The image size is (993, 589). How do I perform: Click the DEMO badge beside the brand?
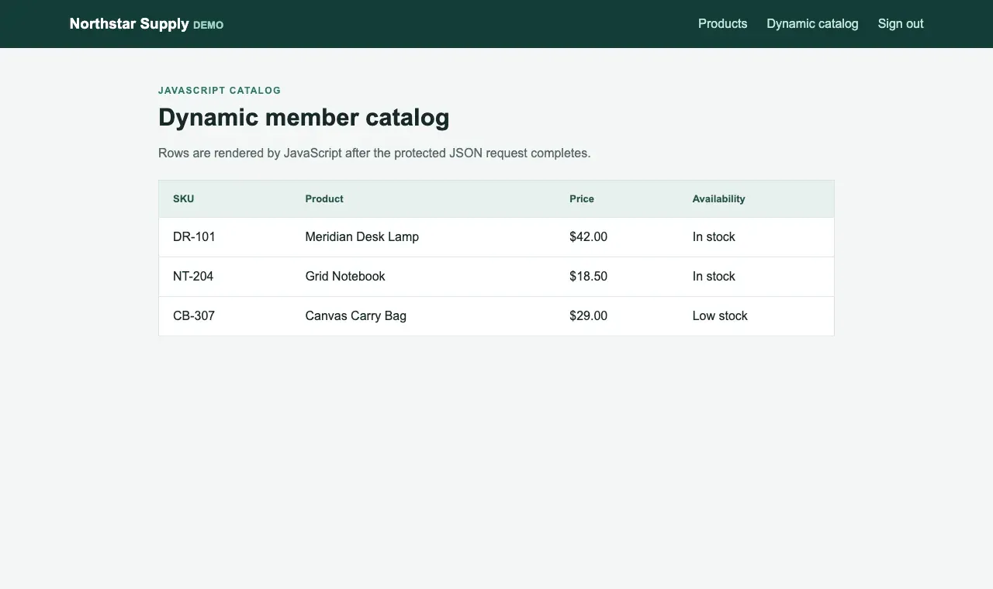[x=208, y=26]
